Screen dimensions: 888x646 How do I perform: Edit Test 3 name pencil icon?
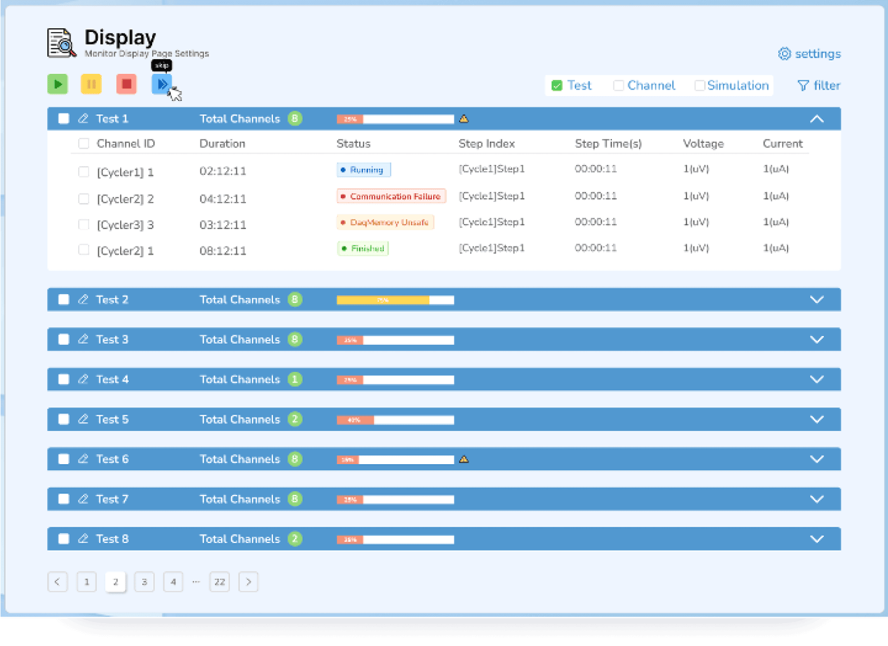click(83, 339)
